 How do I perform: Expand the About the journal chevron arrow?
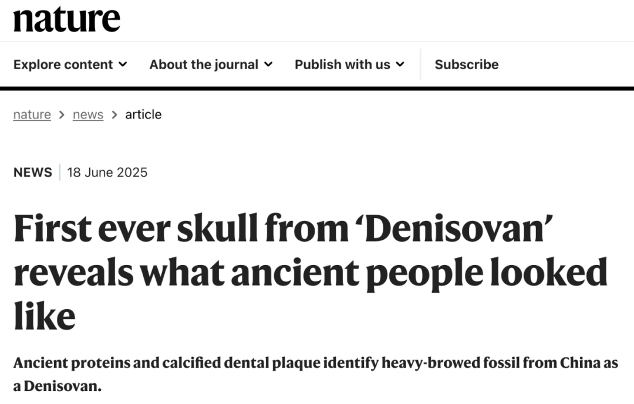(x=268, y=64)
